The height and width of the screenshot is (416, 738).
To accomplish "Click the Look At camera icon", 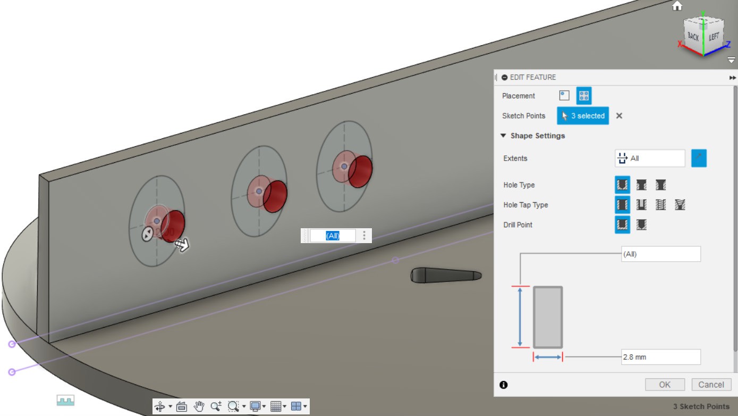I will tap(182, 406).
